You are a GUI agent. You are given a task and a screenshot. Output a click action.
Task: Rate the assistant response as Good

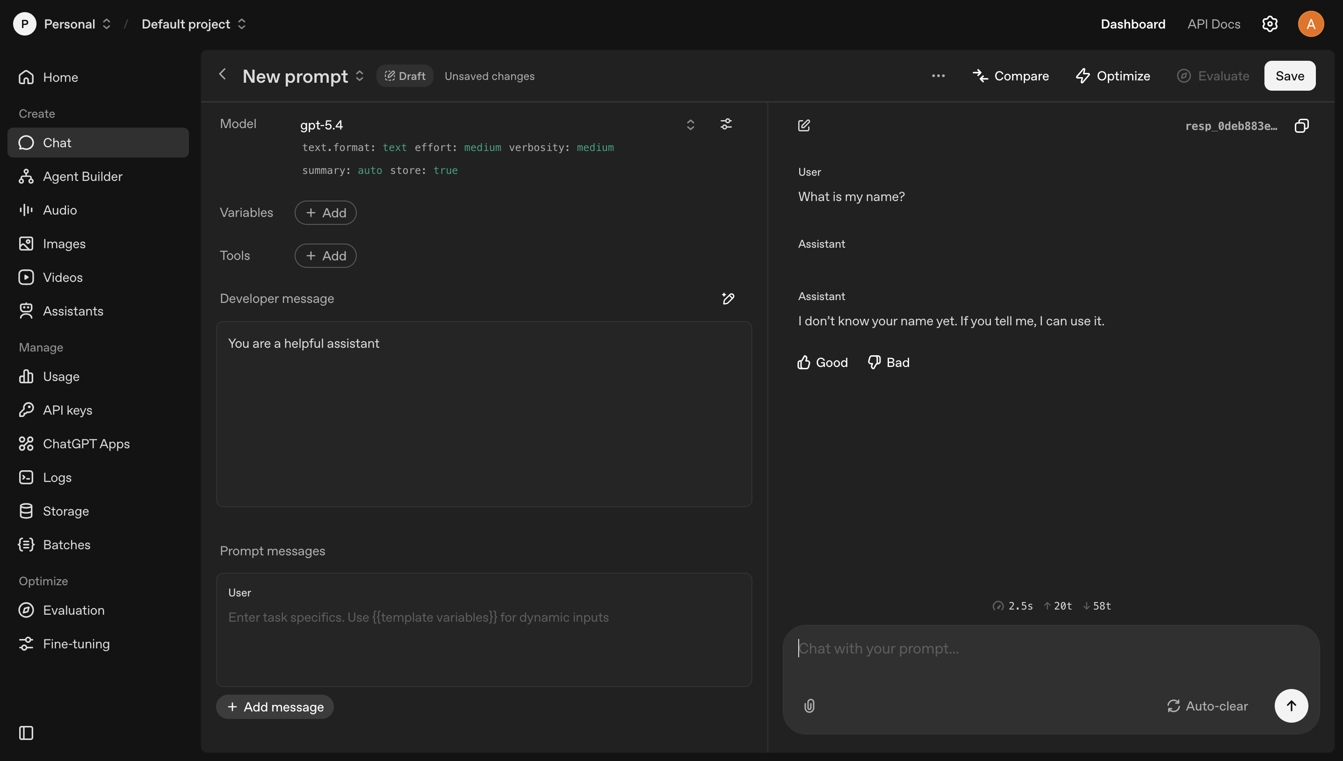point(822,362)
